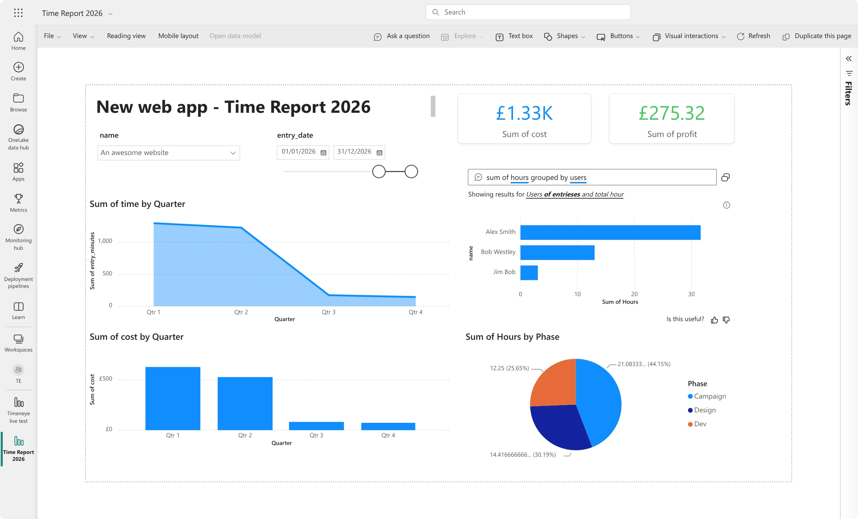Open end date calendar picker
858x519 pixels.
(x=380, y=153)
